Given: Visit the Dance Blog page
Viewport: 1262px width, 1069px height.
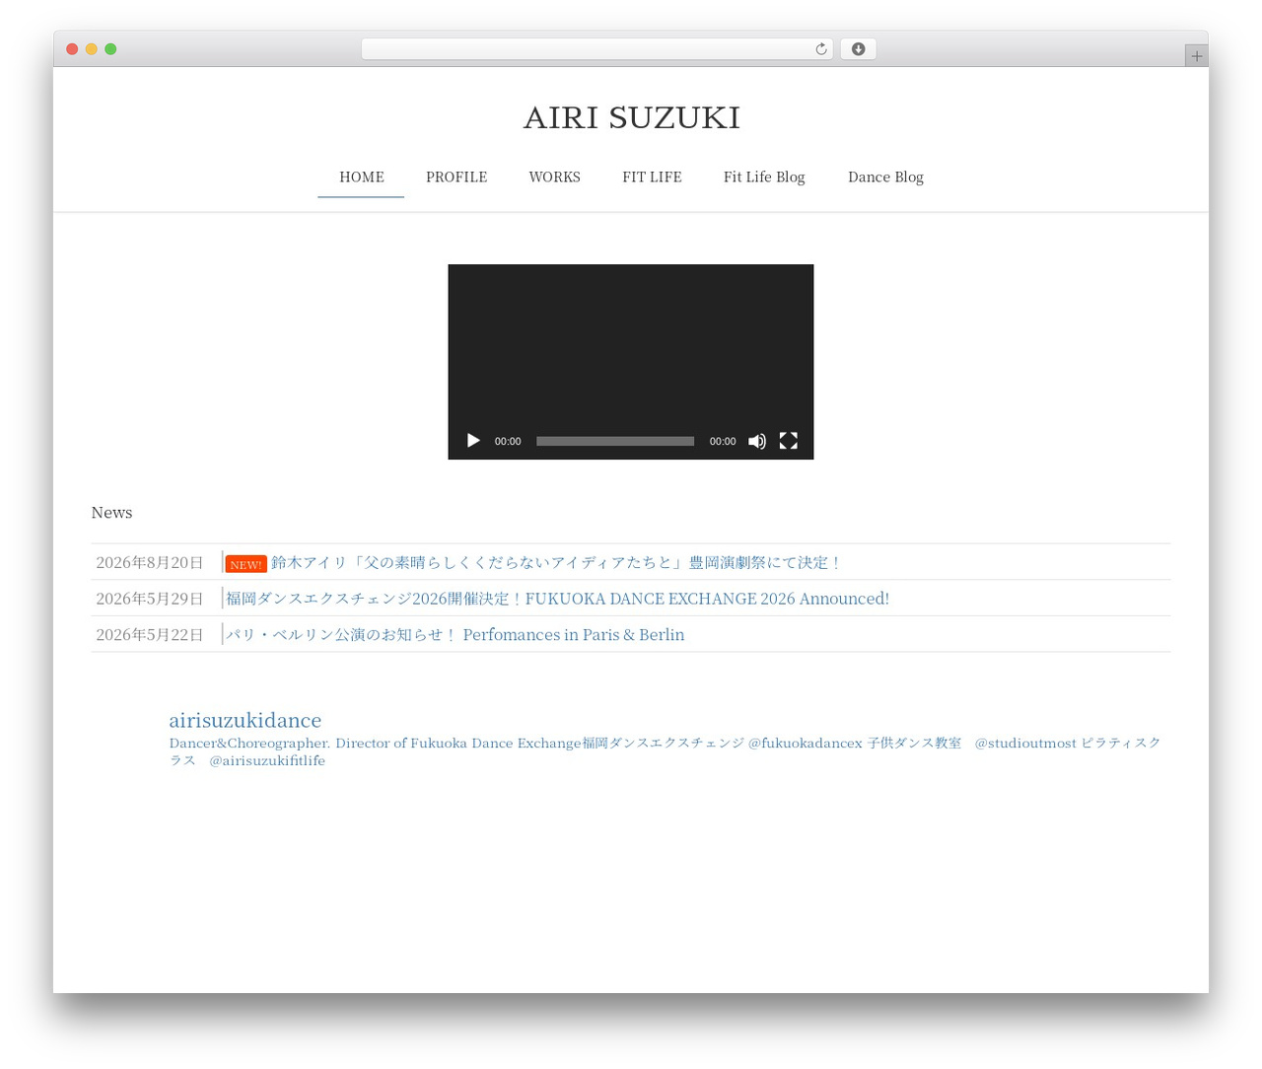Looking at the screenshot, I should [885, 178].
